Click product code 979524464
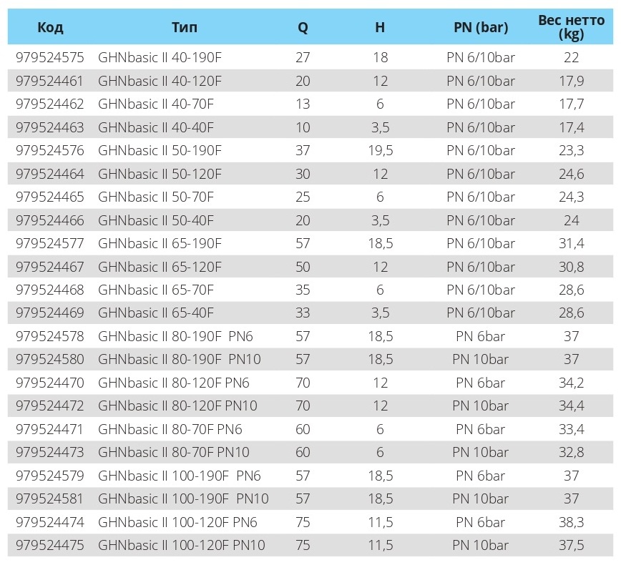The height and width of the screenshot is (565, 621). click(50, 174)
